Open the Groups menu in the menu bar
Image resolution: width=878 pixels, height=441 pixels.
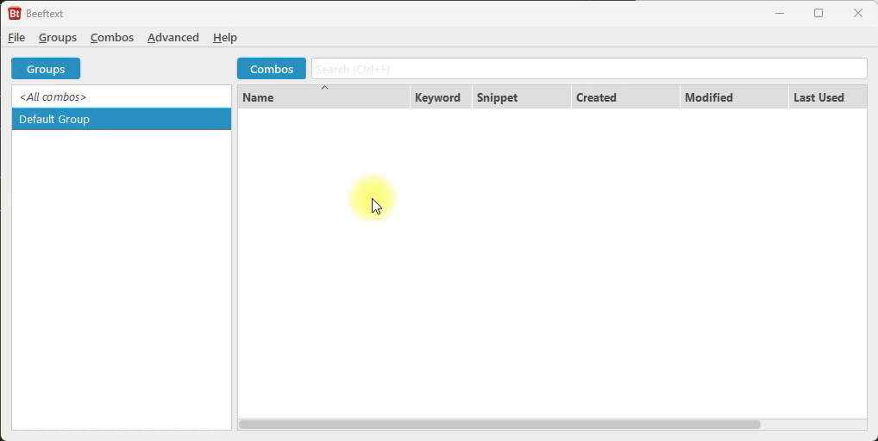click(58, 37)
